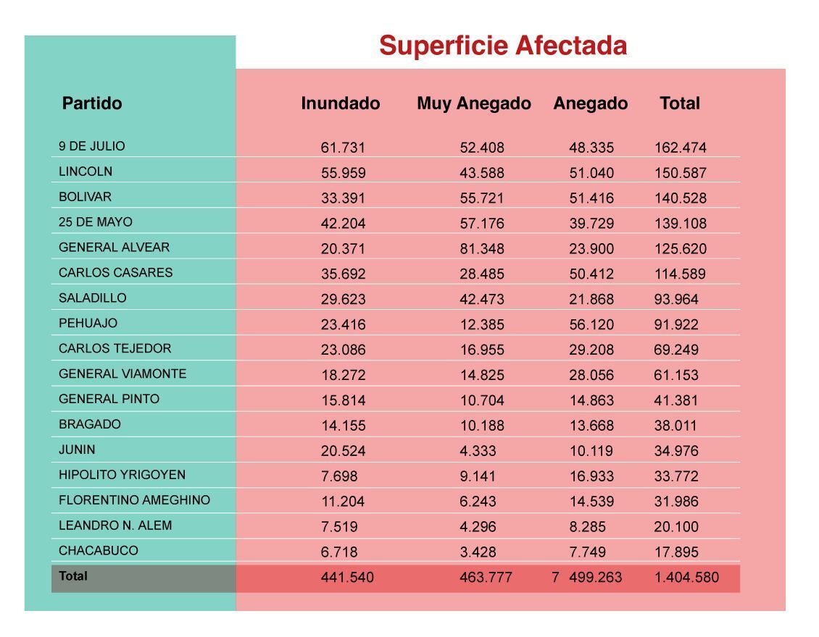Click the Muy Anegado column header
This screenshot has height=637, width=819.
tap(474, 104)
